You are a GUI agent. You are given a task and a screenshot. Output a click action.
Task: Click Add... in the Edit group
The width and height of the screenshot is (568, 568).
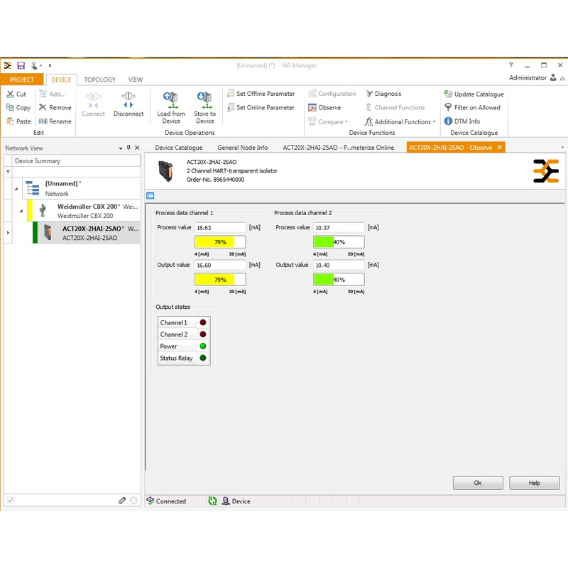(52, 94)
